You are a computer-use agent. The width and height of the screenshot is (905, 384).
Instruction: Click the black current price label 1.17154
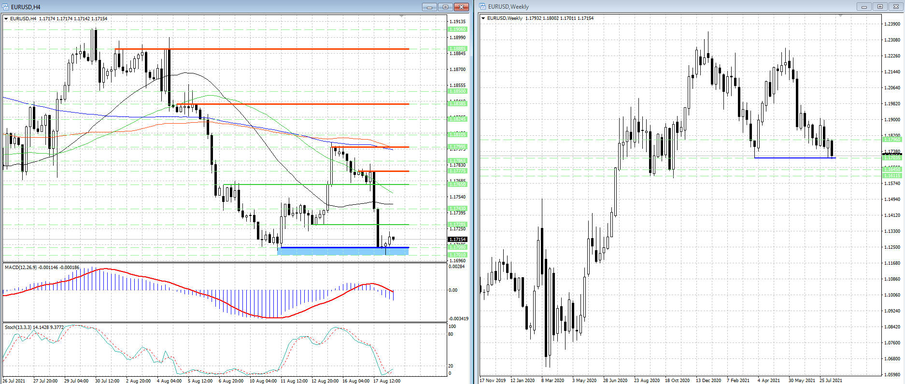[457, 240]
